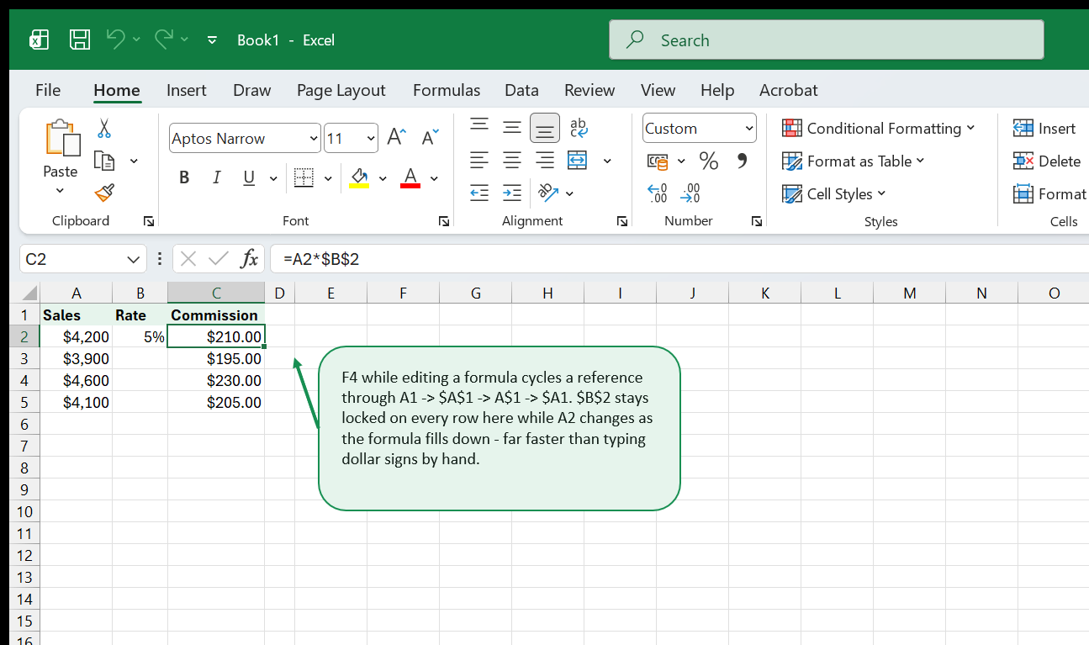Decrease font size with smaller A icon
The width and height of the screenshot is (1089, 645).
coord(430,138)
